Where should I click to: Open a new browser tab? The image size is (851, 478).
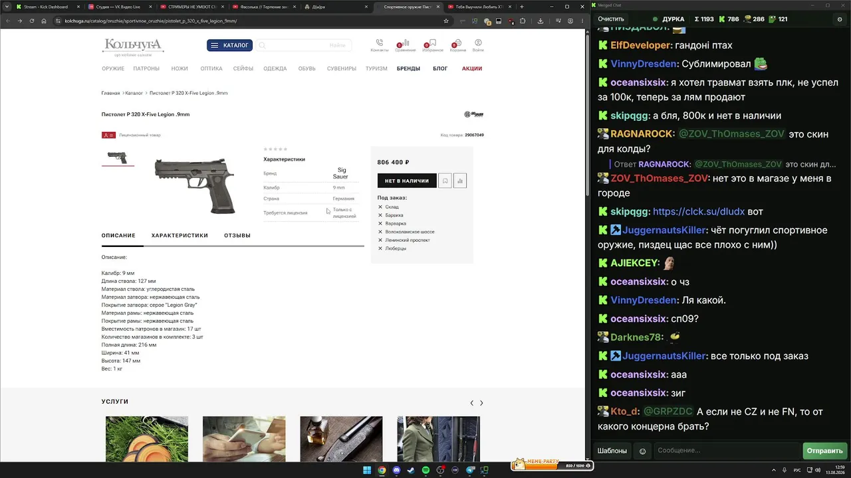(x=522, y=7)
